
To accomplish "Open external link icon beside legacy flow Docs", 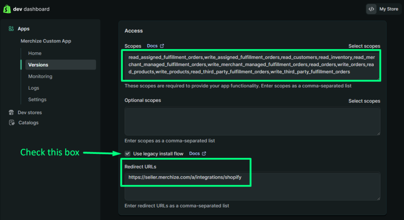I will point(204,153).
